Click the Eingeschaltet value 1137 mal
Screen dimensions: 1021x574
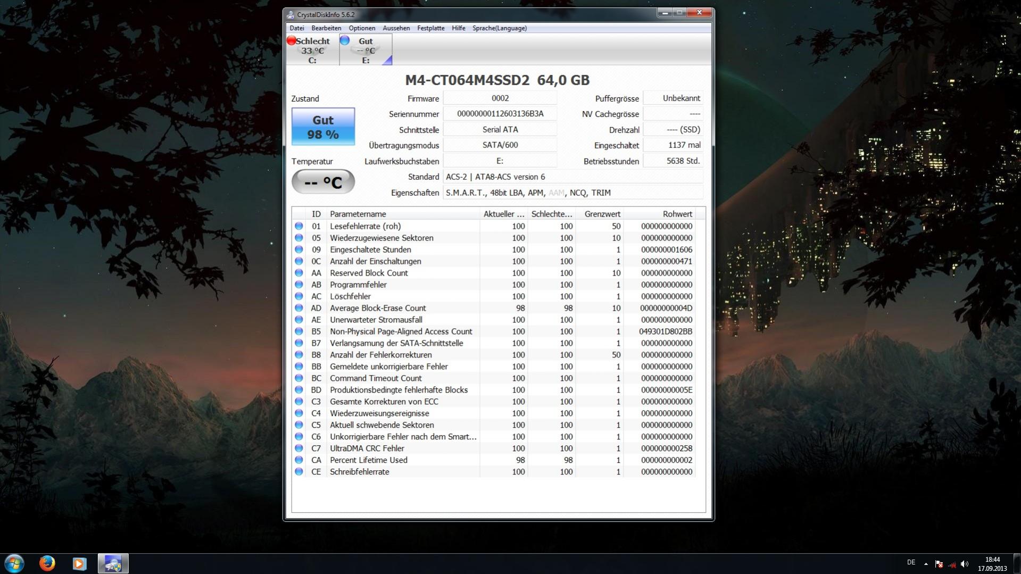click(x=673, y=145)
